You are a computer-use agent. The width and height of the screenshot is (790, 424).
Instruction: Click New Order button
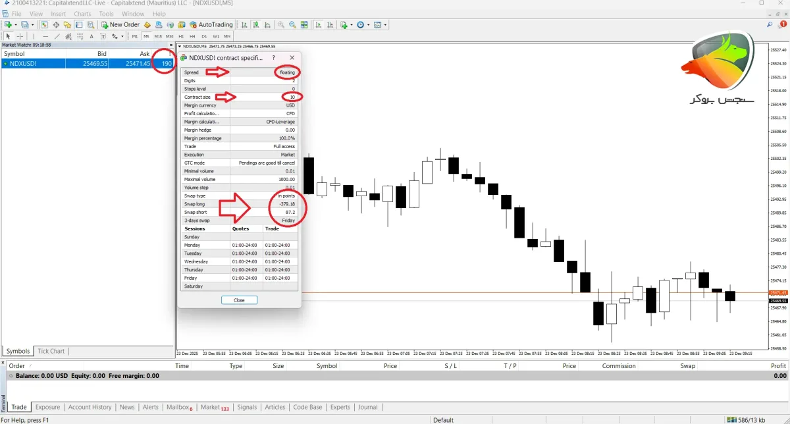(x=120, y=24)
